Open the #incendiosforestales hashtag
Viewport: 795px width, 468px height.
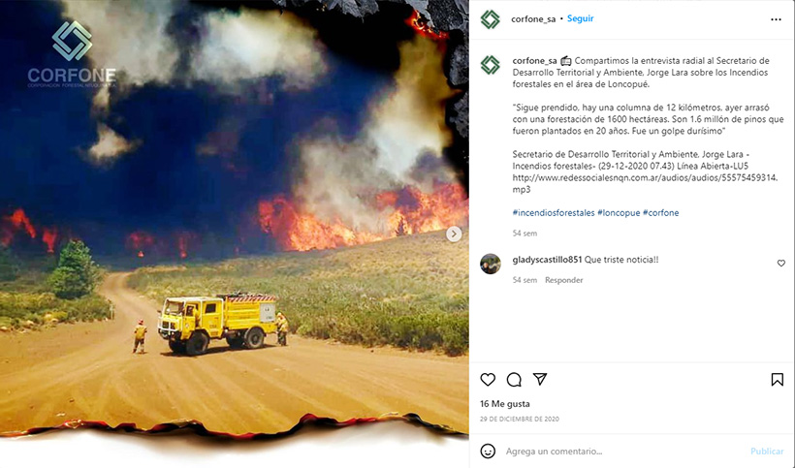(x=554, y=213)
